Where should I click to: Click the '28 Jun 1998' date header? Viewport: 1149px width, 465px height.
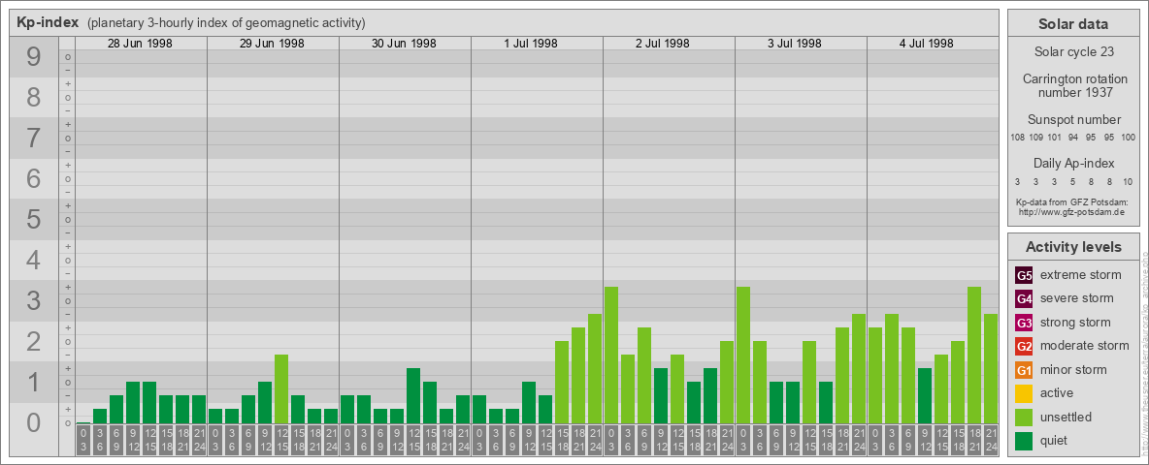pos(140,44)
